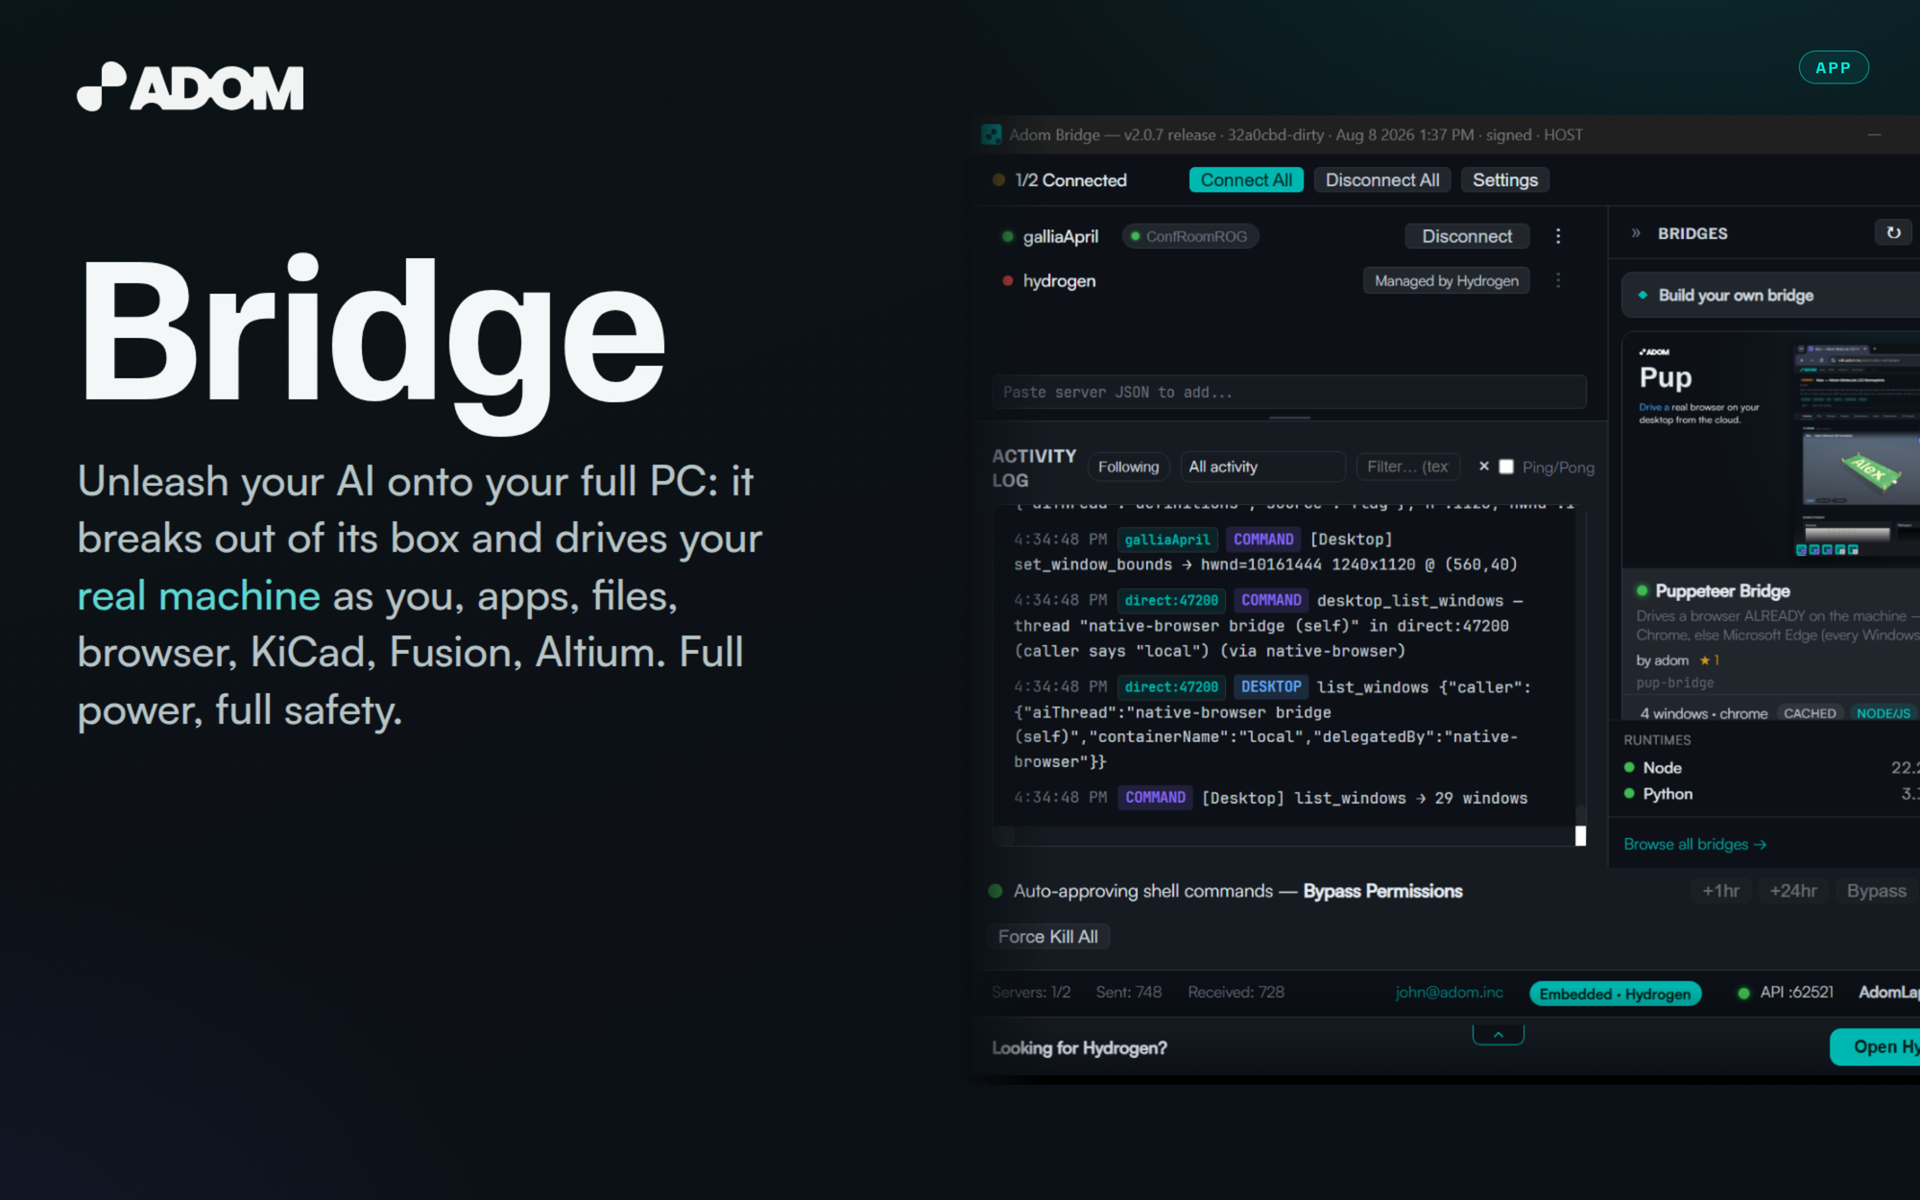1920x1200 pixels.
Task: Click the COMMAND tag beside galliaApril
Action: pos(1263,540)
